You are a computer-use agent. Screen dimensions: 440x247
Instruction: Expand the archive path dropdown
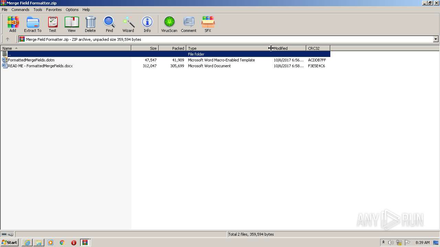click(436, 39)
